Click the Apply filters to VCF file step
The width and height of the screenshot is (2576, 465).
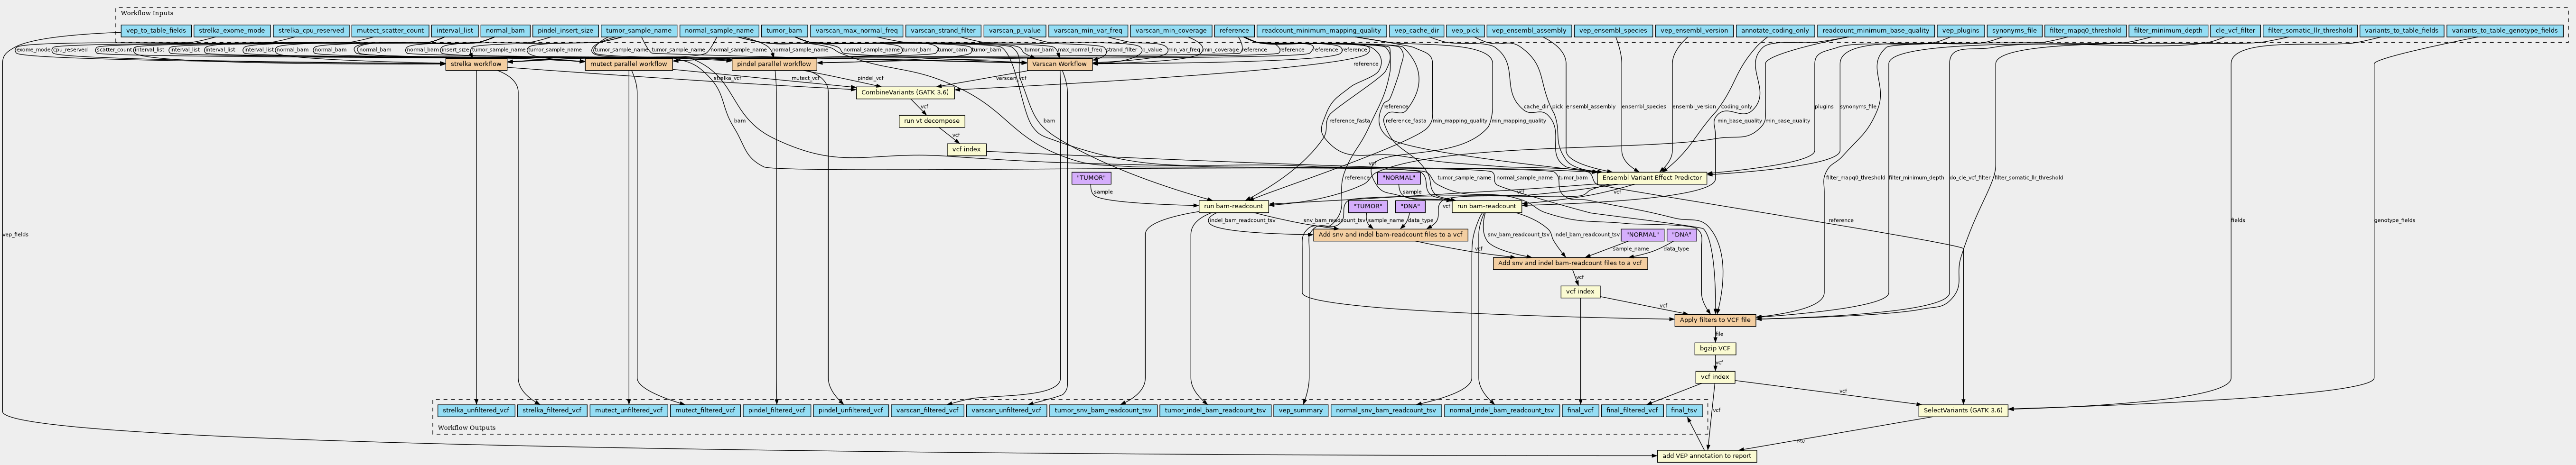pos(1715,319)
